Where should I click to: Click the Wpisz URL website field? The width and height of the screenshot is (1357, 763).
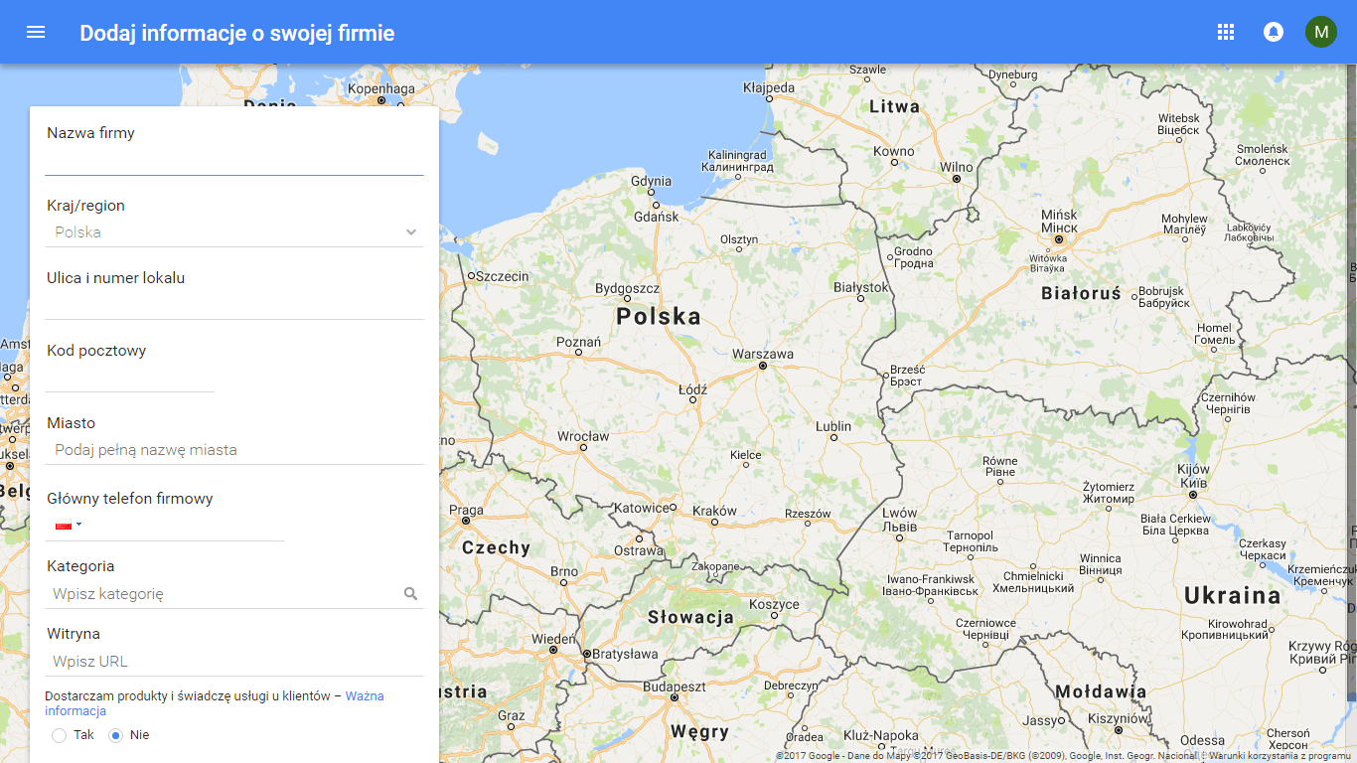(234, 662)
